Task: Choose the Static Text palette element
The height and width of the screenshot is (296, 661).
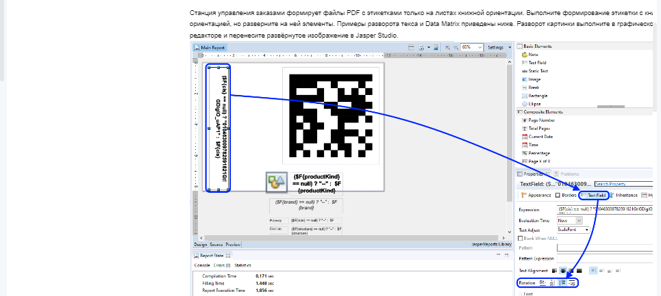Action: pos(535,71)
